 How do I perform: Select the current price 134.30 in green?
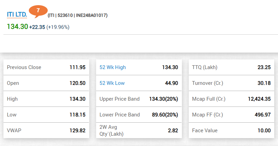(18, 27)
